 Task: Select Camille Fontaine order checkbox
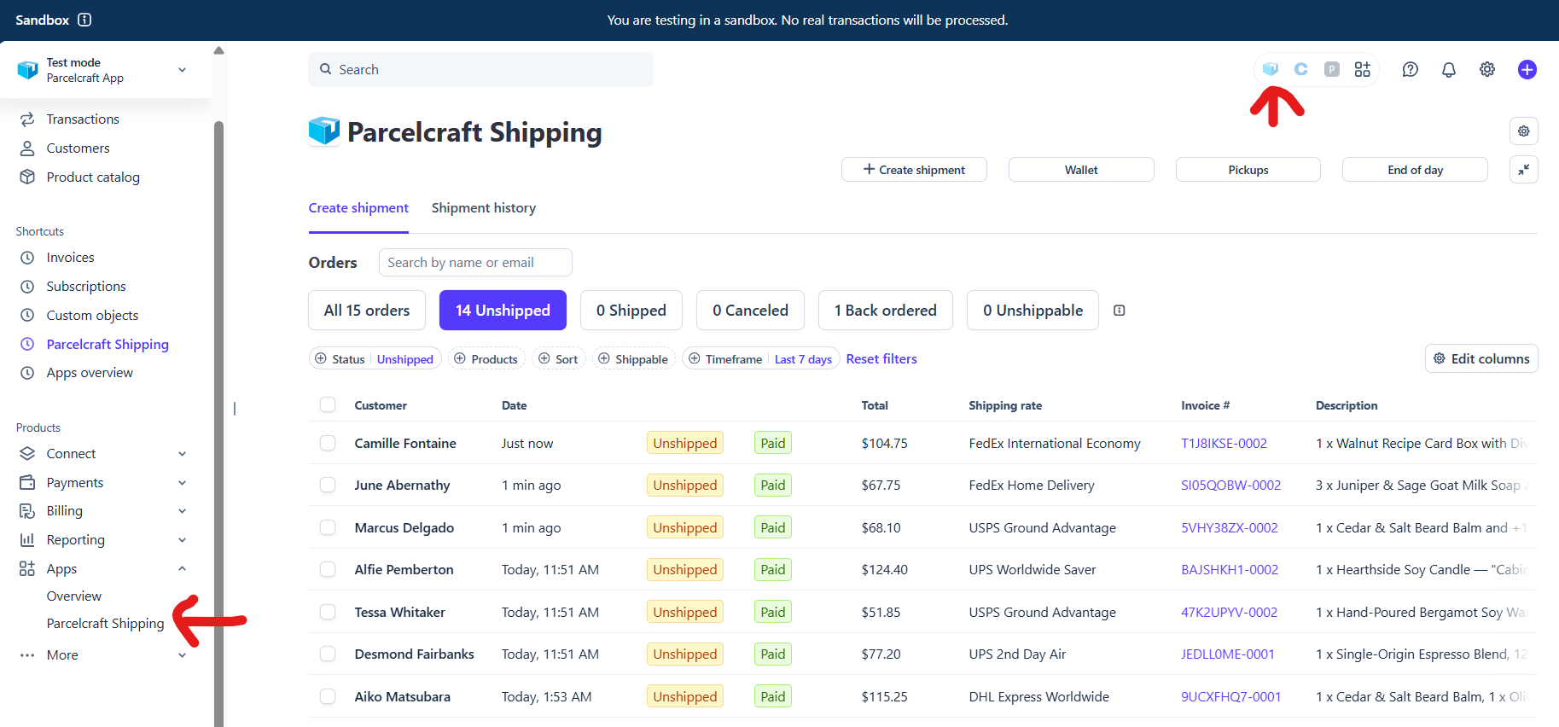(x=328, y=443)
